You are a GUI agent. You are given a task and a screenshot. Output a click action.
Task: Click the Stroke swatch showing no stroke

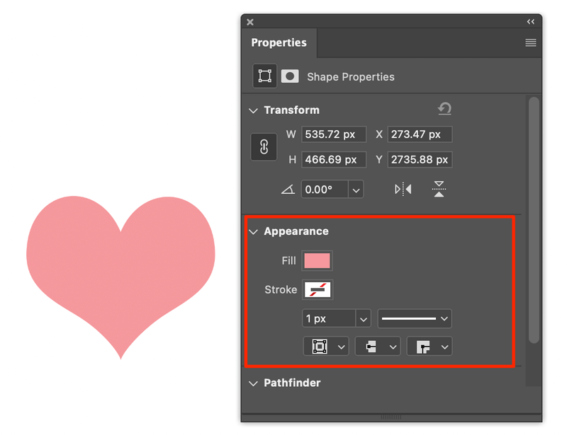click(317, 289)
